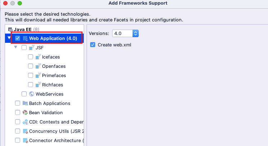
Task: Click the green zoom window button
Action: (x=20, y=3)
